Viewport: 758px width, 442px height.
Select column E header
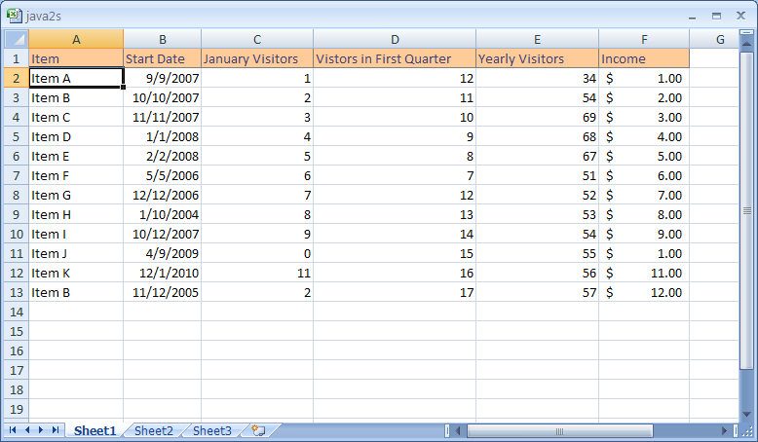coord(538,39)
